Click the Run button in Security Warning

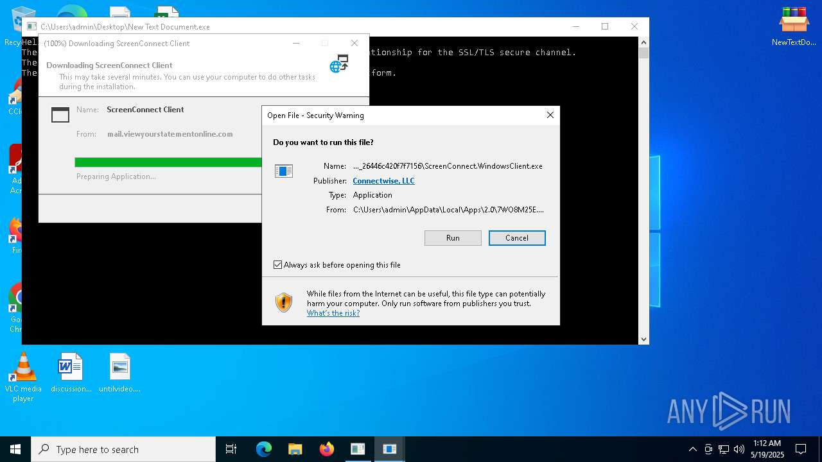click(x=453, y=238)
